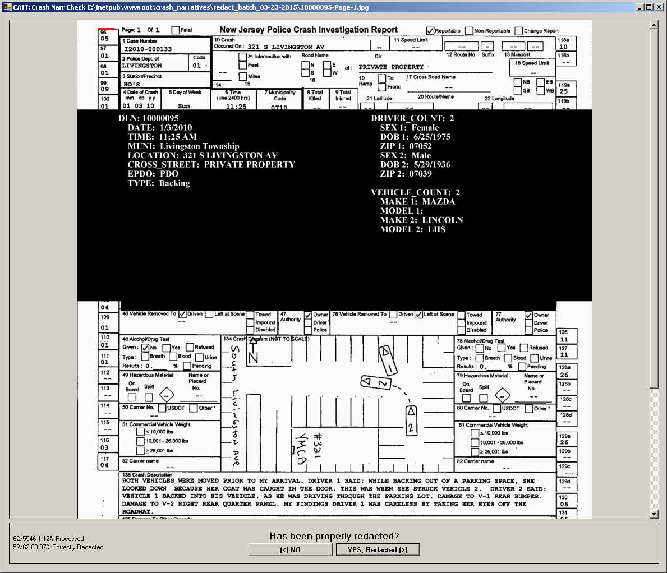The width and height of the screenshot is (667, 573).
Task: Click the 'VEHICLE_COUNT: 2' text
Action: pyautogui.click(x=415, y=192)
